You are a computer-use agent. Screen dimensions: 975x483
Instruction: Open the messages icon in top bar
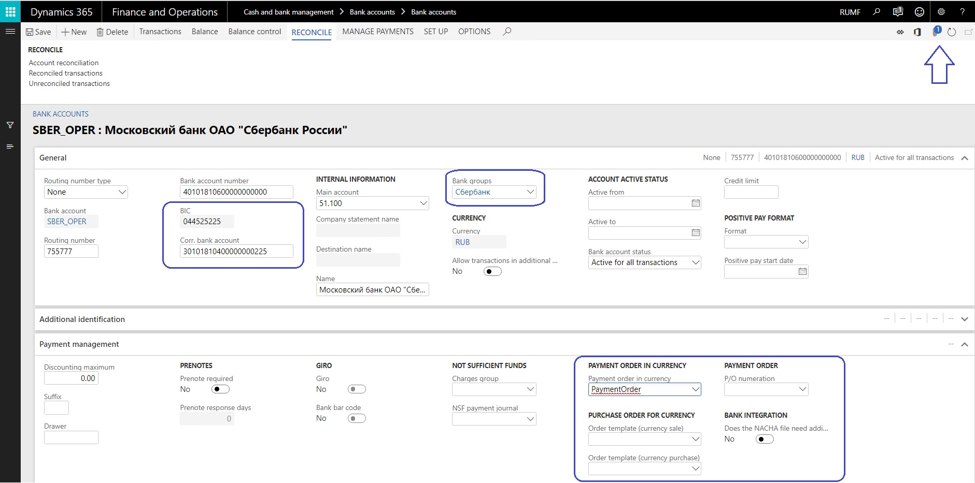[898, 11]
